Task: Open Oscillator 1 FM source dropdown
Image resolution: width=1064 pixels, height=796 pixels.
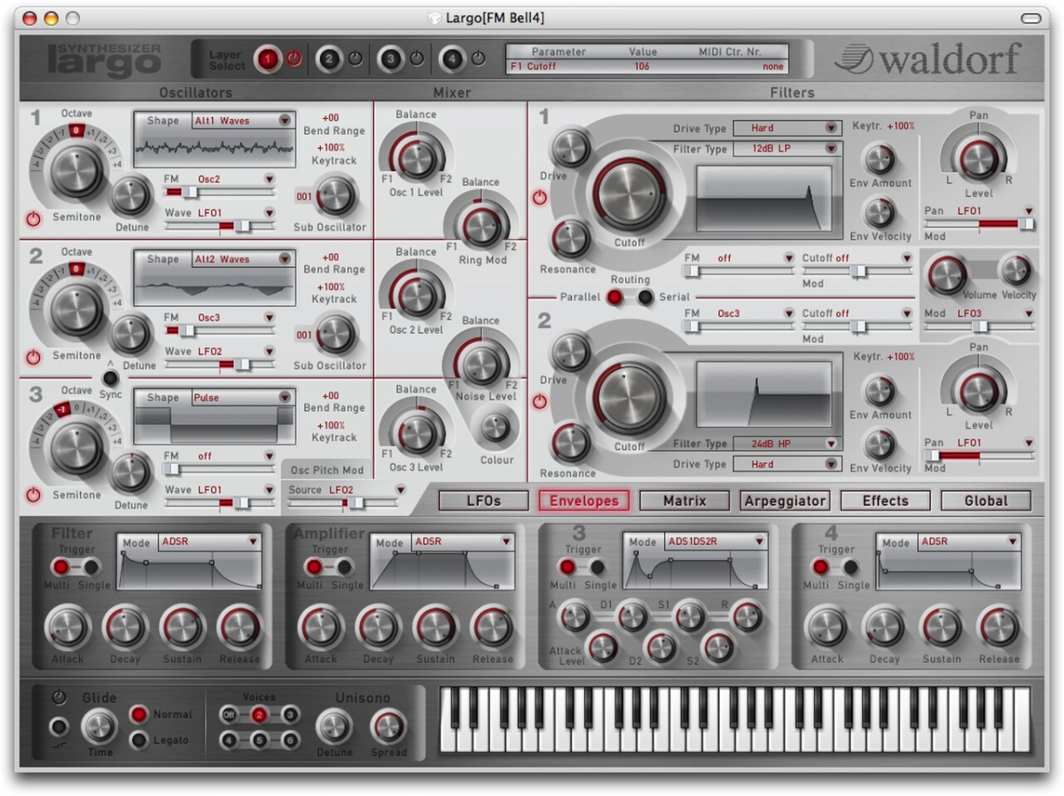Action: [236, 178]
